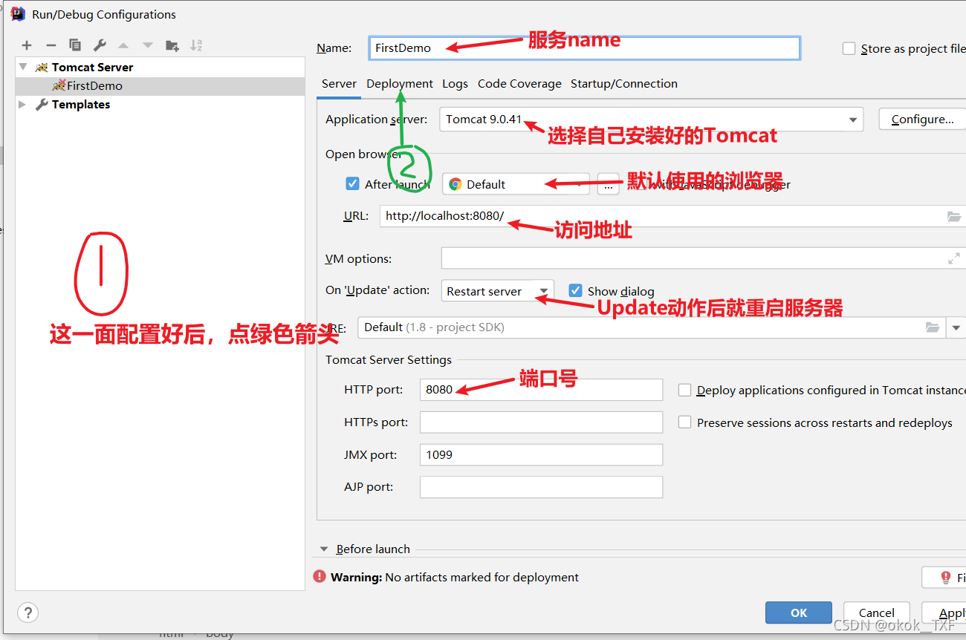Browse URL with folder icon
This screenshot has height=640, width=966.
[x=954, y=216]
